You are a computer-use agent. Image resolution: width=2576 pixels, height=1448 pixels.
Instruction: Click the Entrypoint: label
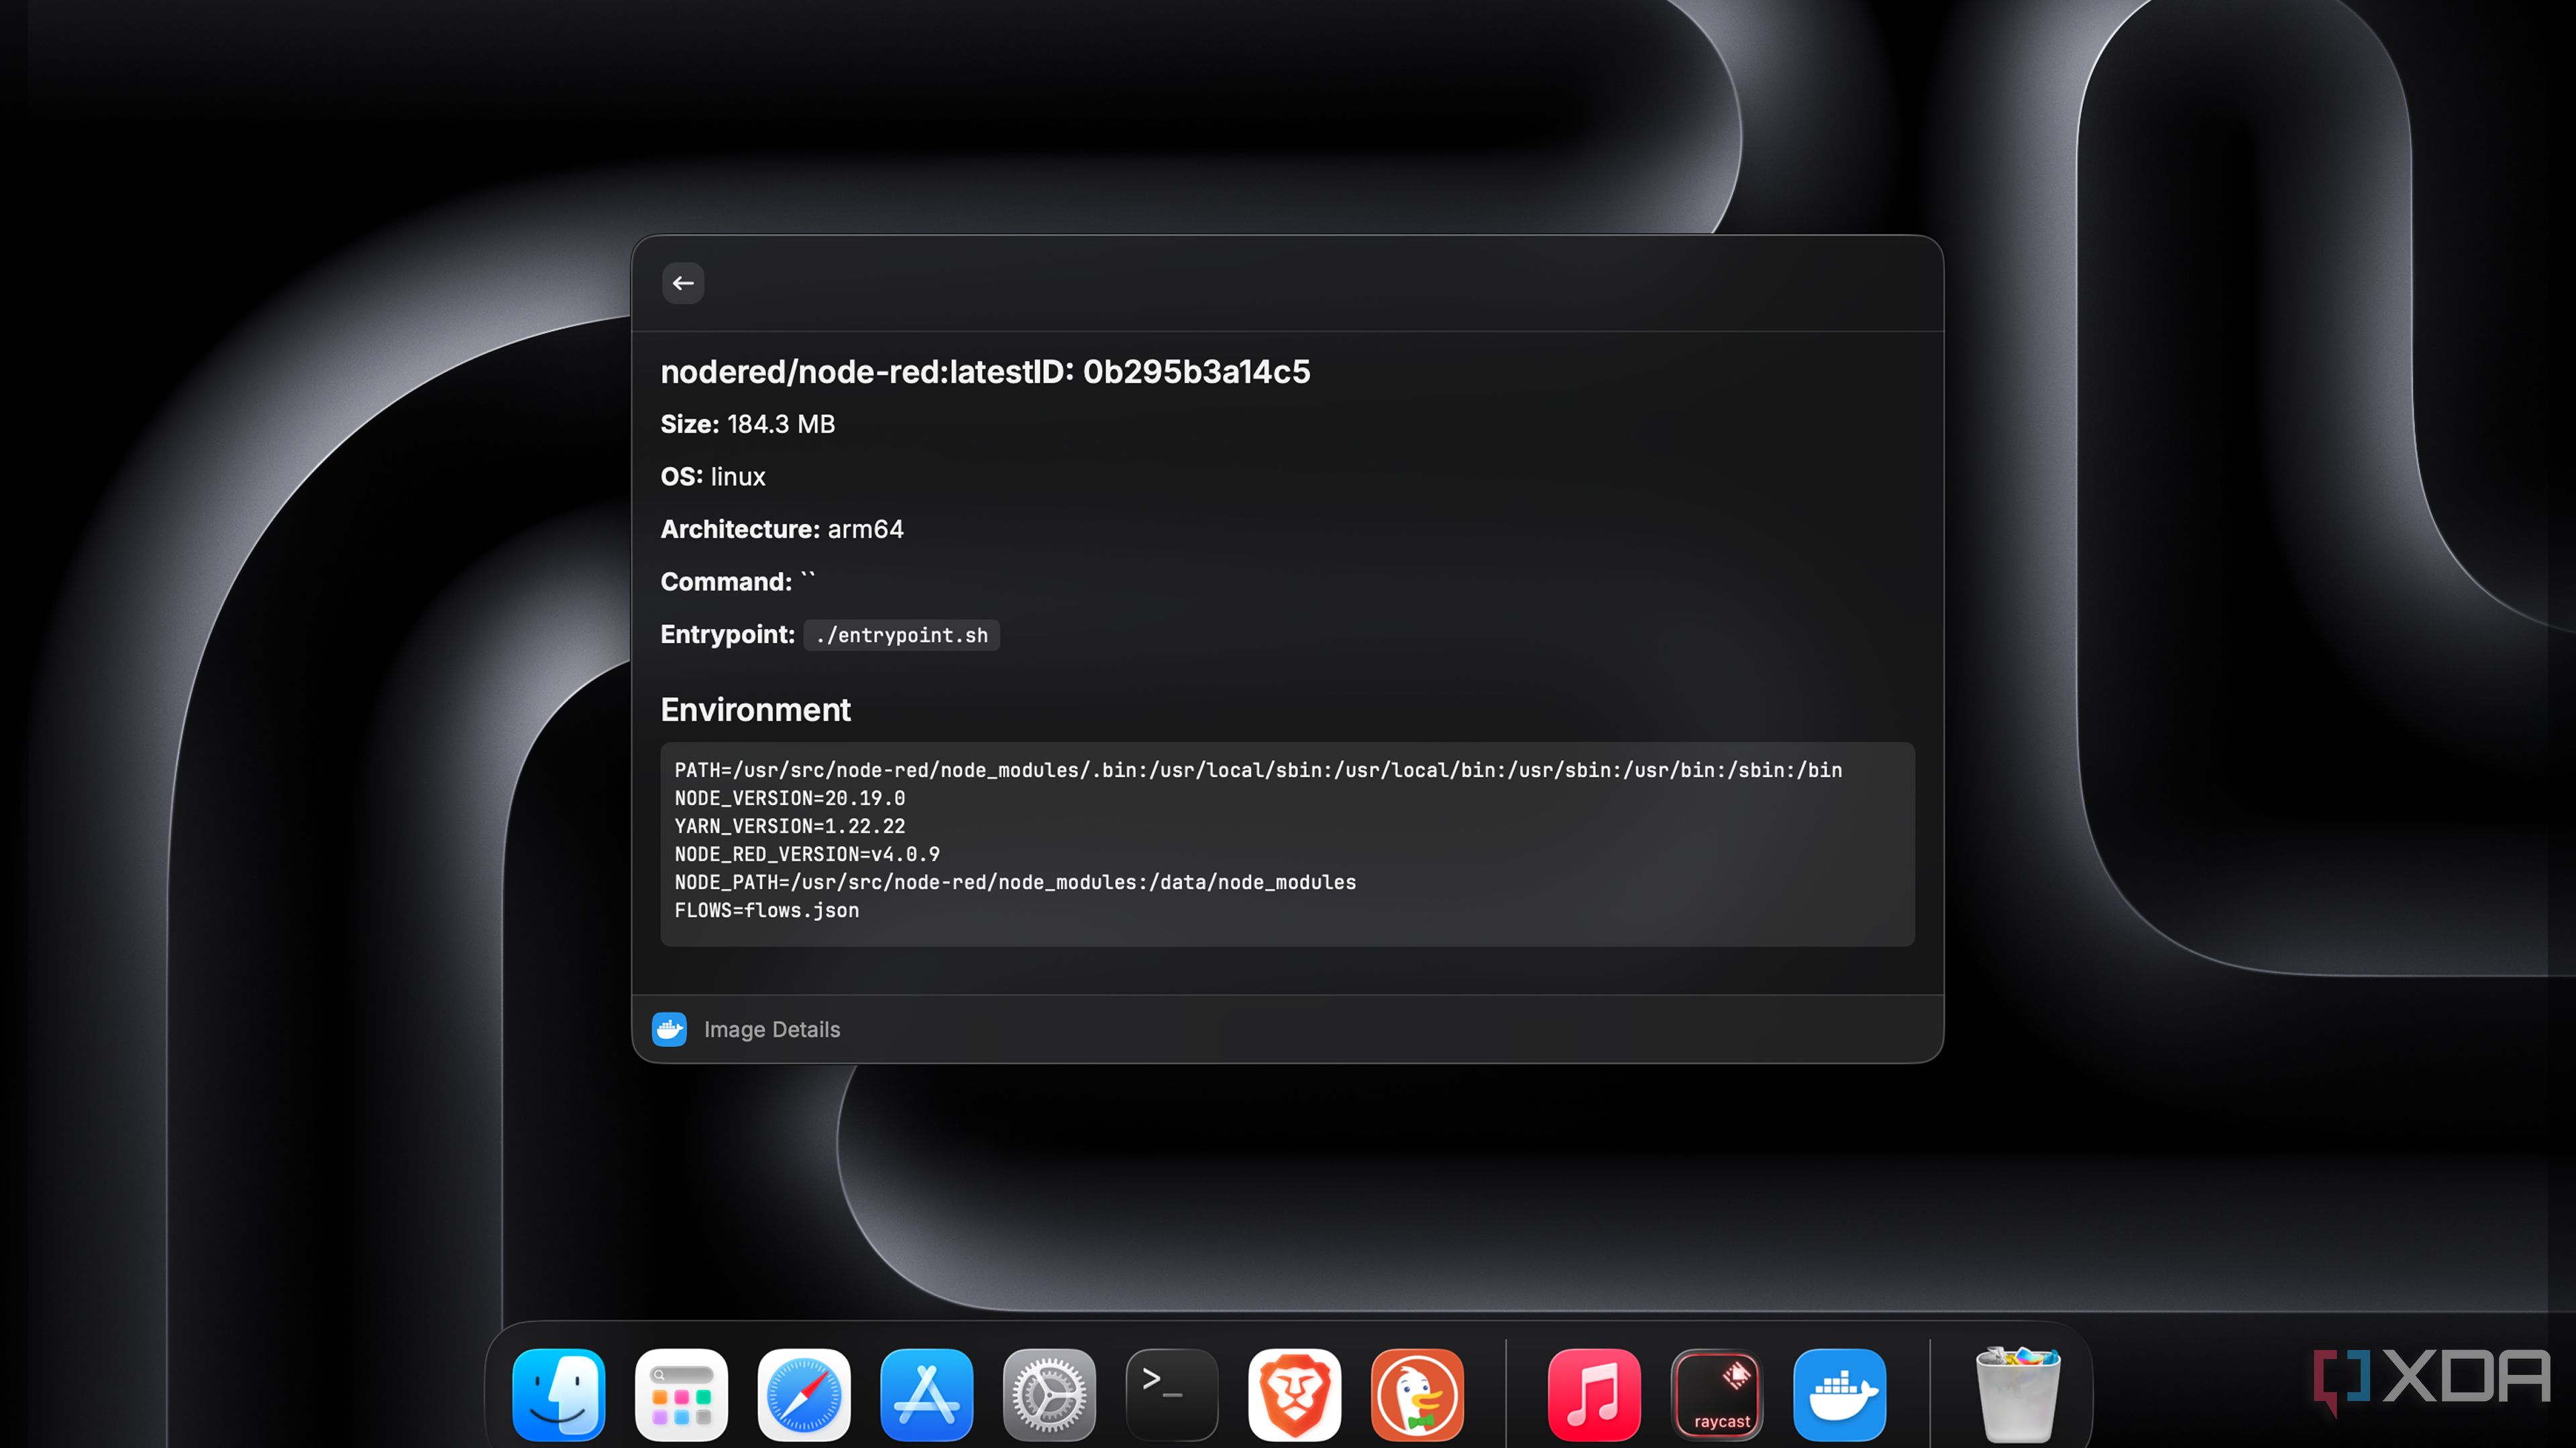(728, 635)
